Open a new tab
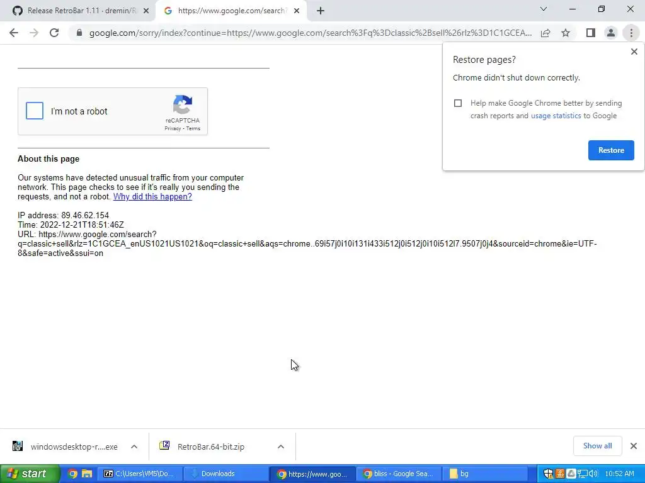The width and height of the screenshot is (645, 483). pyautogui.click(x=321, y=11)
